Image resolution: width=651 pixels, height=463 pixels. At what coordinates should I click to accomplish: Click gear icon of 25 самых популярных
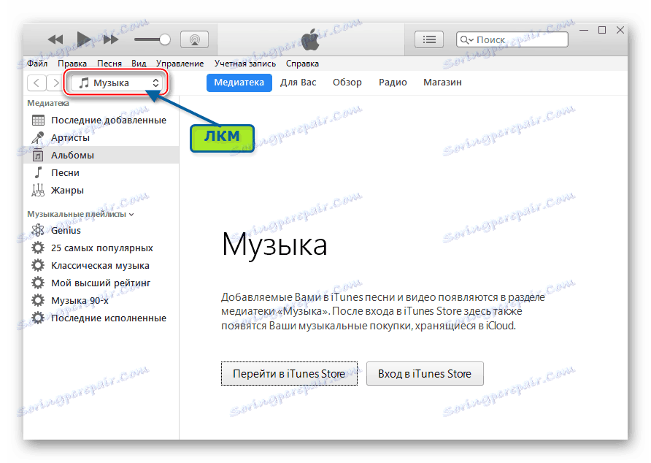(38, 248)
